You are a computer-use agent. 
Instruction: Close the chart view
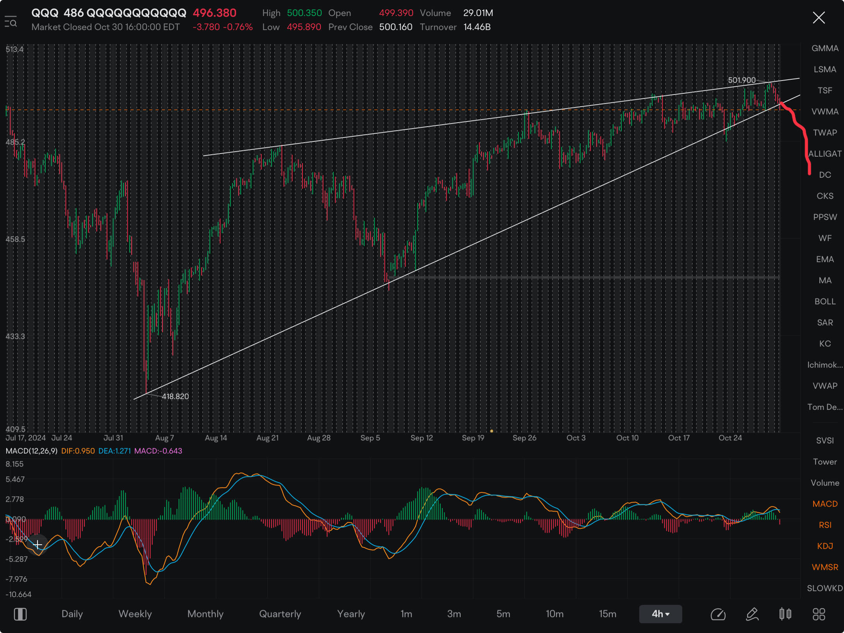pyautogui.click(x=819, y=18)
